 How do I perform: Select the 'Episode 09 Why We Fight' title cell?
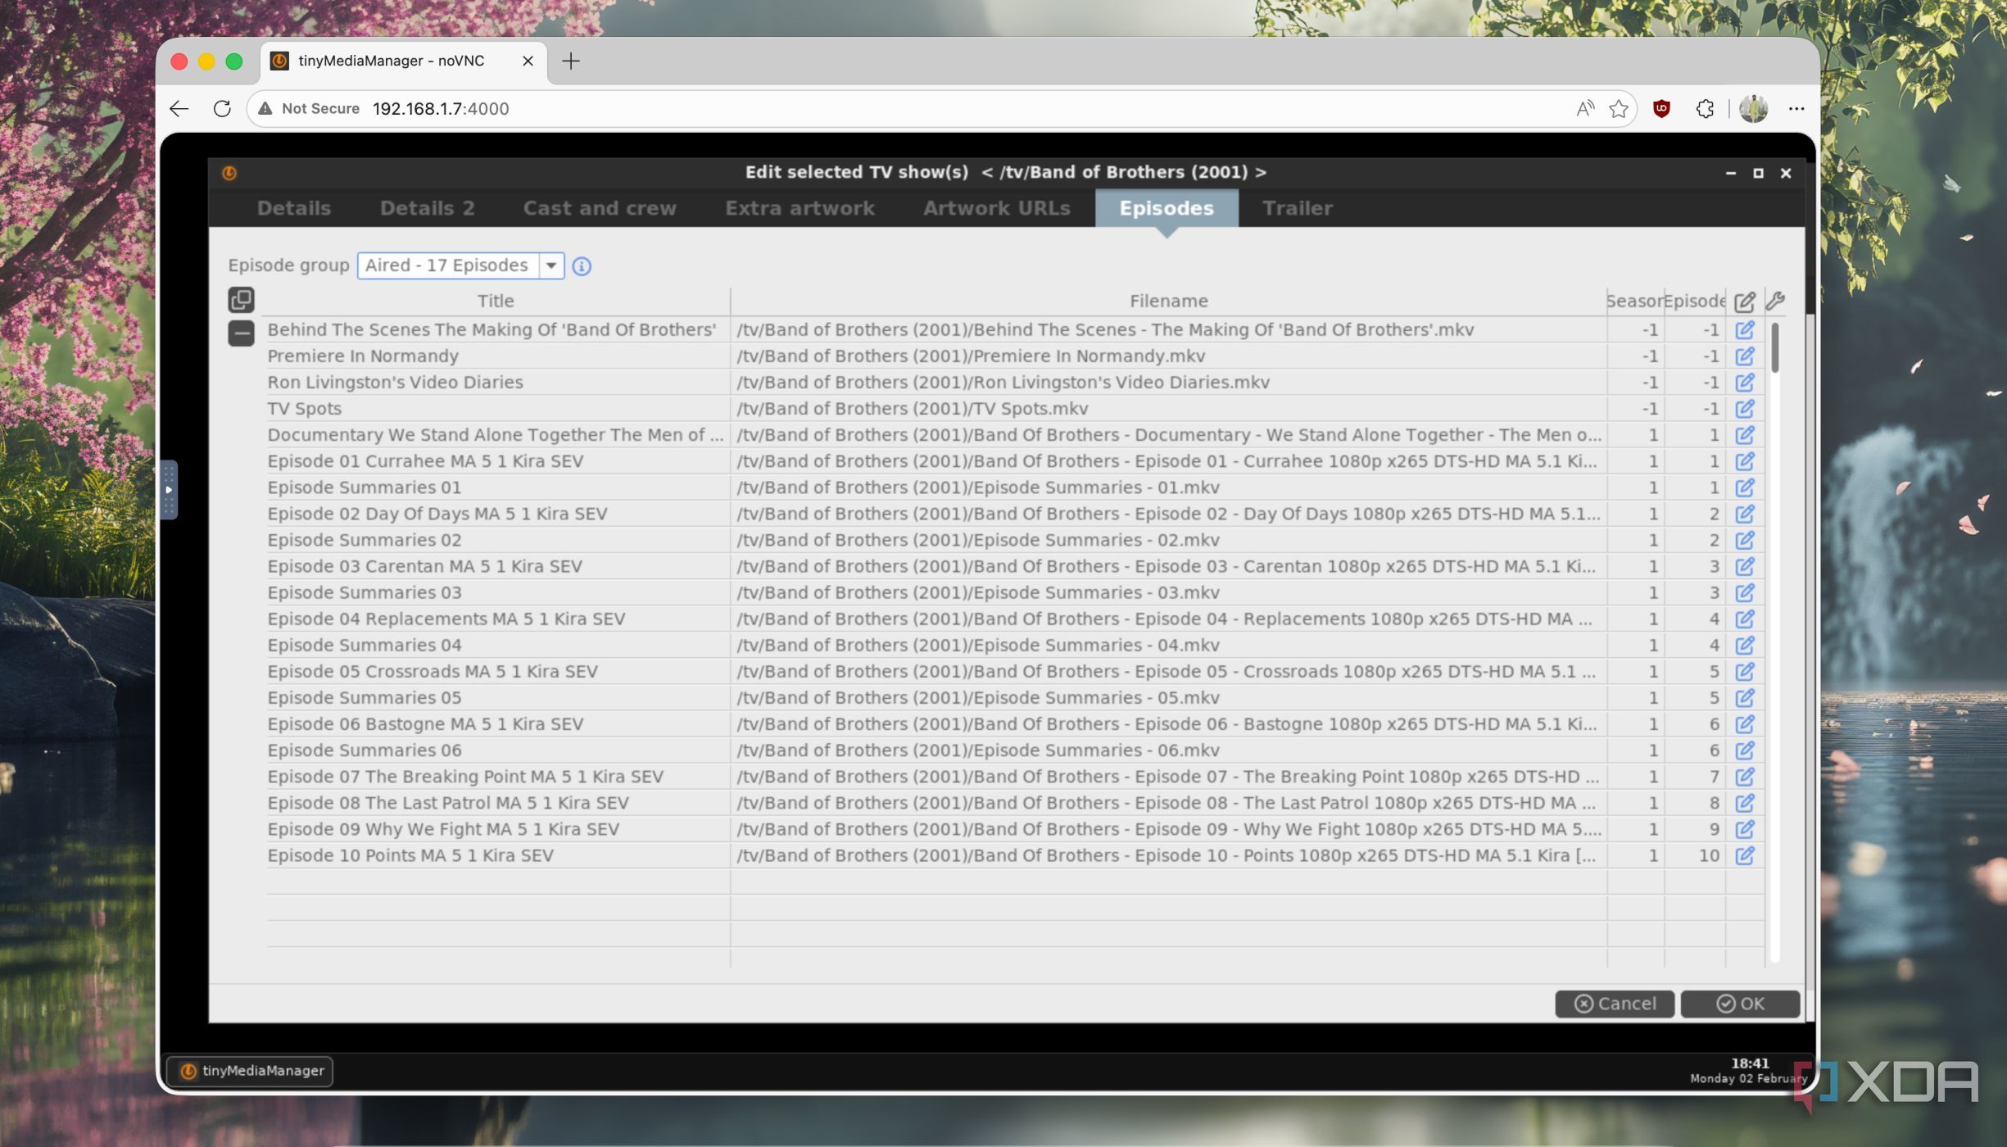point(497,829)
